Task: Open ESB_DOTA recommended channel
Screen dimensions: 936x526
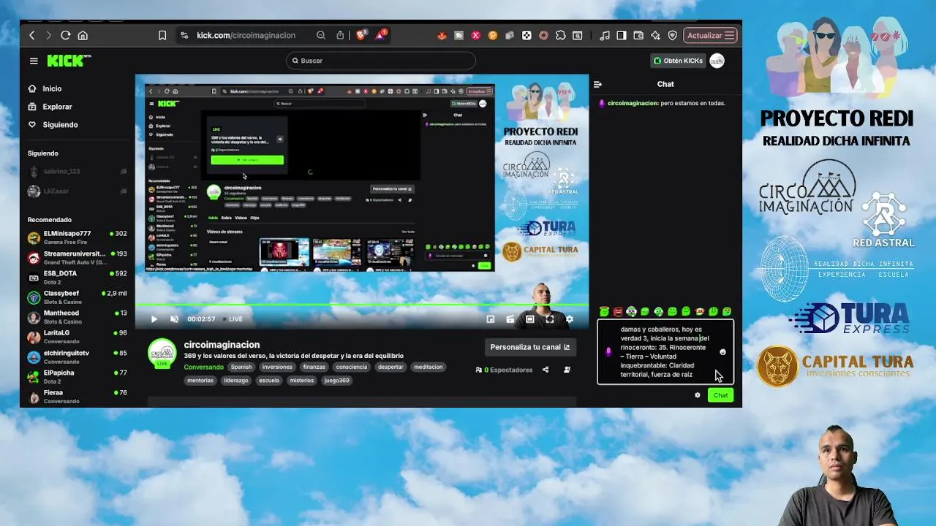Action: 77,277
